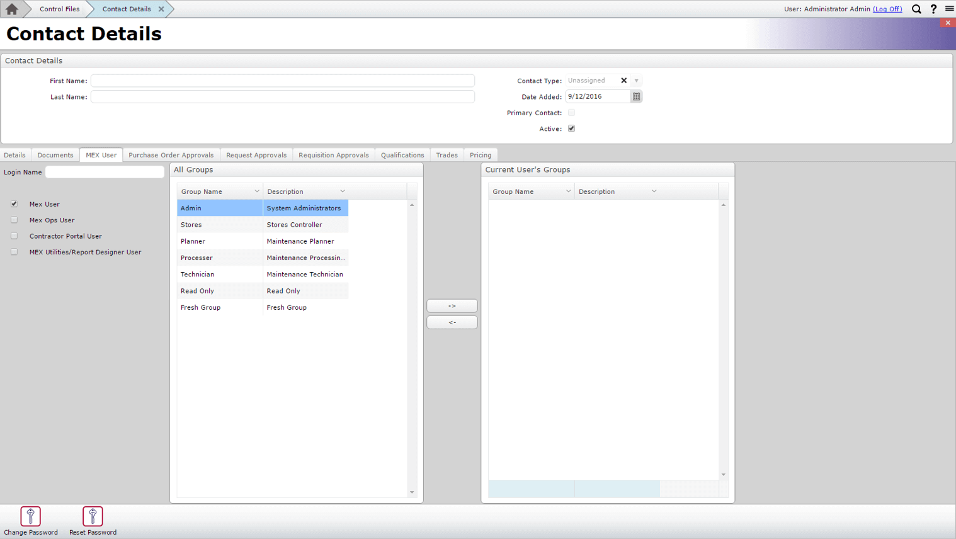Select the MEX User tab
Viewport: 956px width, 539px height.
pyautogui.click(x=101, y=155)
